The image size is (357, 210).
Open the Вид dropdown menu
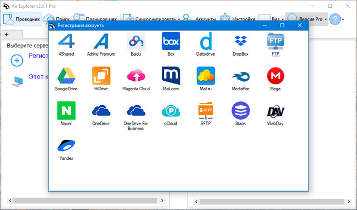click(x=272, y=19)
